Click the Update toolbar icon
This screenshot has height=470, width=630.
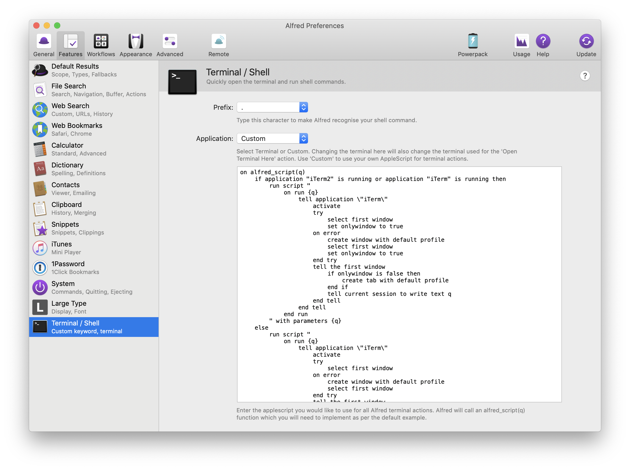[586, 42]
